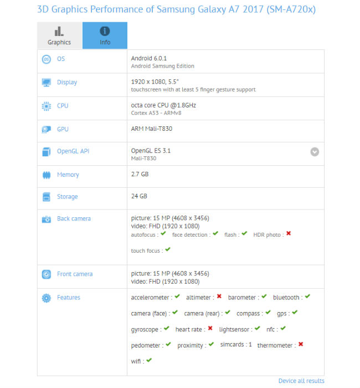Click the red cross beside altimeter

(x=219, y=297)
